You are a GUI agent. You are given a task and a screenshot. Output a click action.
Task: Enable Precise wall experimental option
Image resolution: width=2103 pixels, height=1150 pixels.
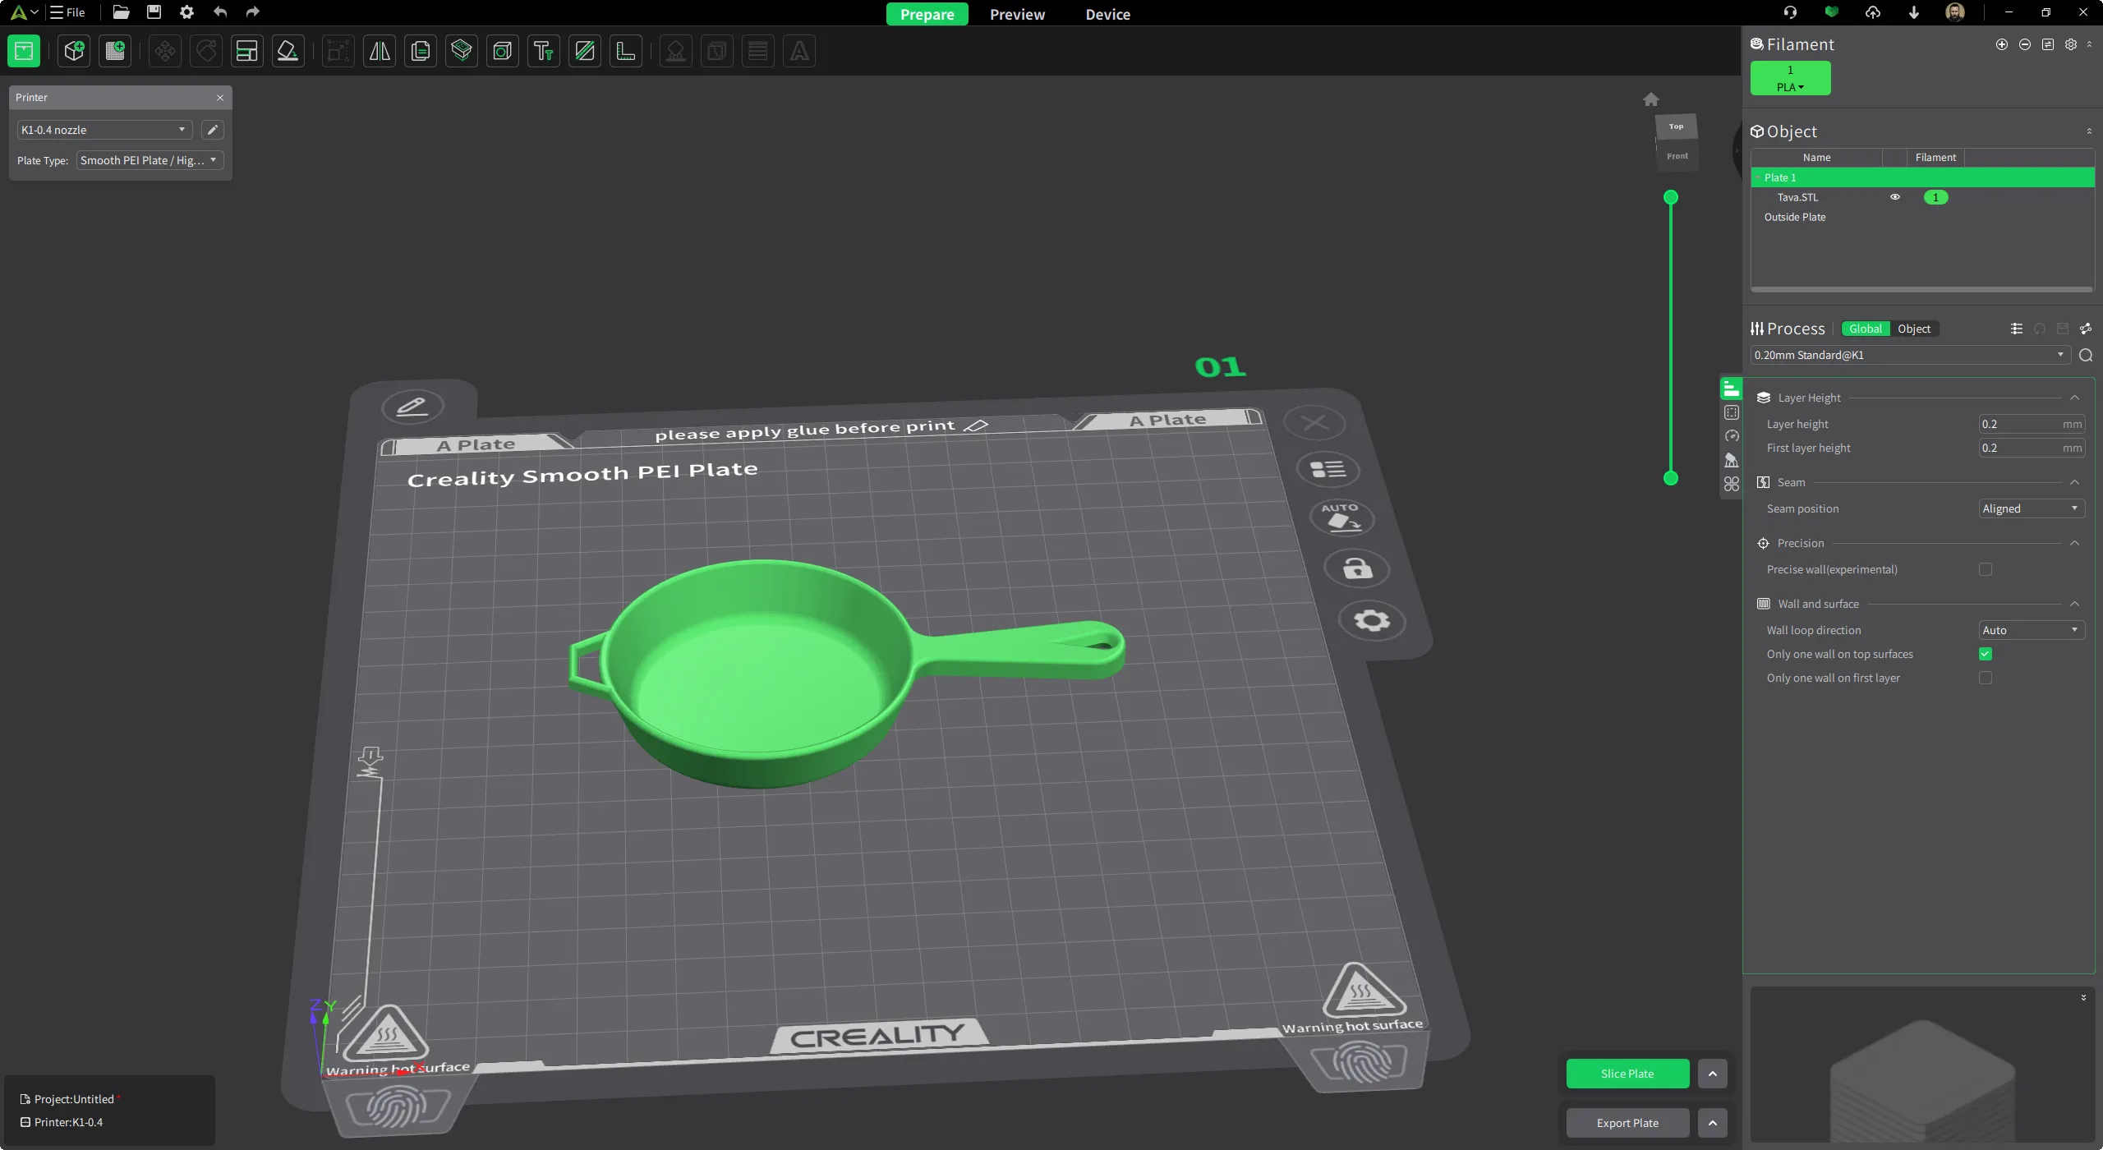[x=1986, y=569]
